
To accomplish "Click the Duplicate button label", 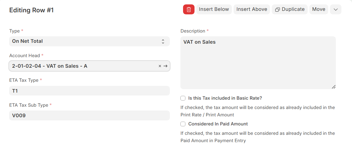I will [x=293, y=9].
